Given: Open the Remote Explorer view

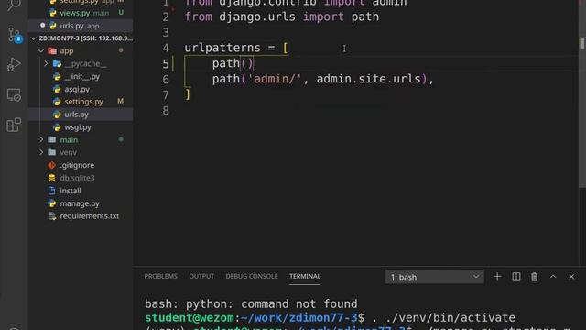Looking at the screenshot, I should [x=14, y=95].
